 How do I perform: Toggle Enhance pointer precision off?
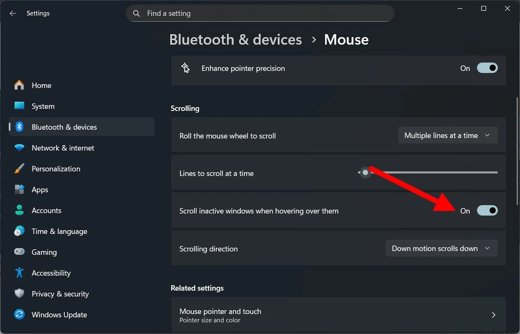pos(487,68)
